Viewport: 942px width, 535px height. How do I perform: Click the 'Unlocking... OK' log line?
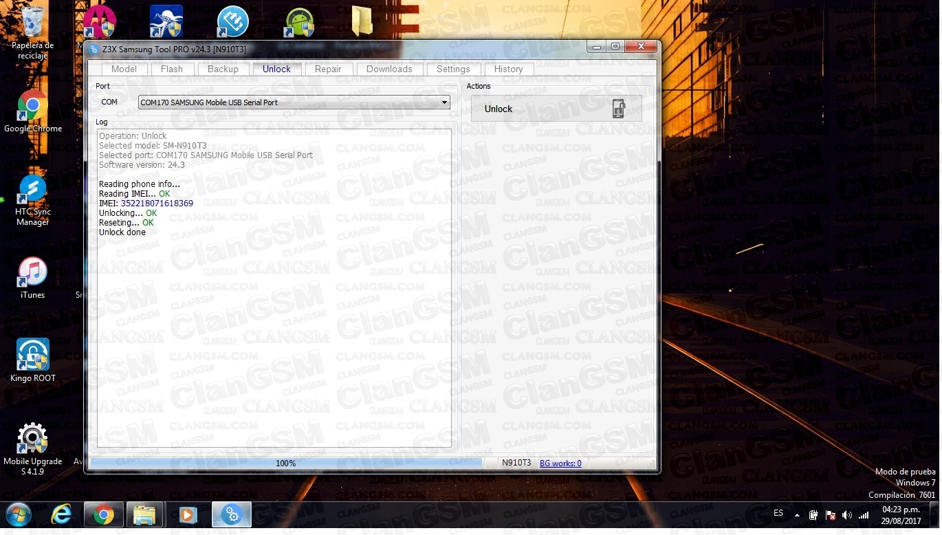128,213
